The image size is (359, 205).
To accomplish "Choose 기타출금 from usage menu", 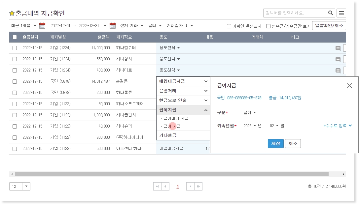I will [x=168, y=135].
